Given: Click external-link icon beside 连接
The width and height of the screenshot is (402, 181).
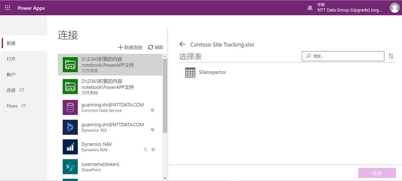Looking at the screenshot, I should click(22, 90).
